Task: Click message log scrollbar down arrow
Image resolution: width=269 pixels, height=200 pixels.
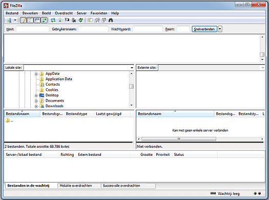Action: click(x=262, y=59)
